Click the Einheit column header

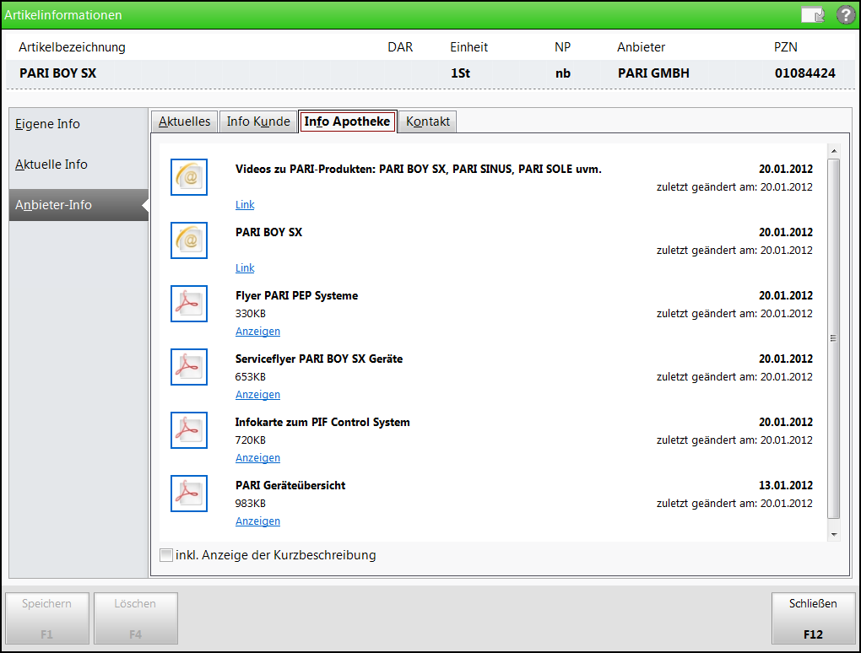pos(469,47)
